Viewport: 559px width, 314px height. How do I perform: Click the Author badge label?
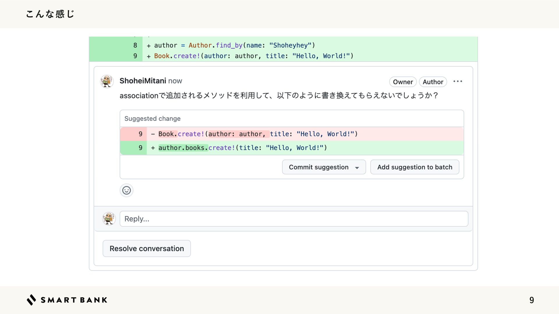coord(433,82)
